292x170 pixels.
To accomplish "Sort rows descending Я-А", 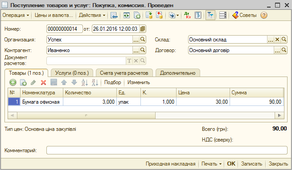I will 95,82.
